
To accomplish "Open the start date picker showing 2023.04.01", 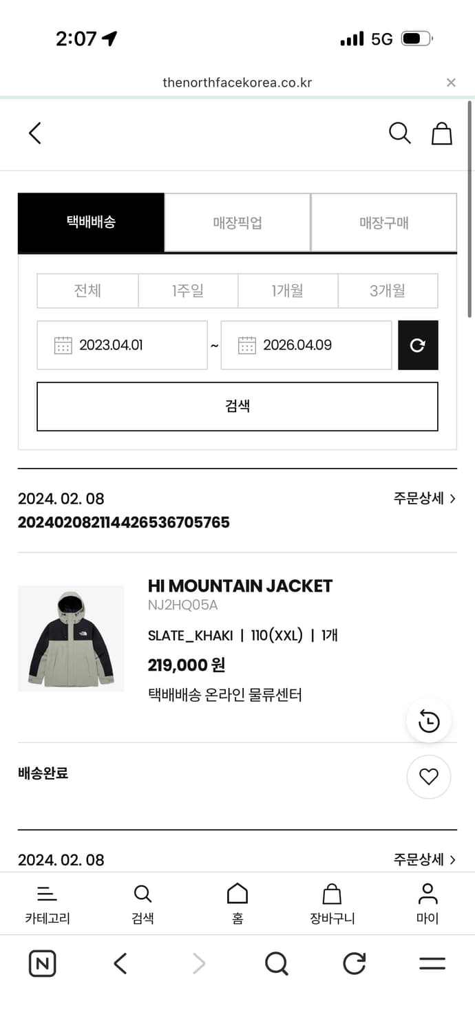I will (122, 345).
